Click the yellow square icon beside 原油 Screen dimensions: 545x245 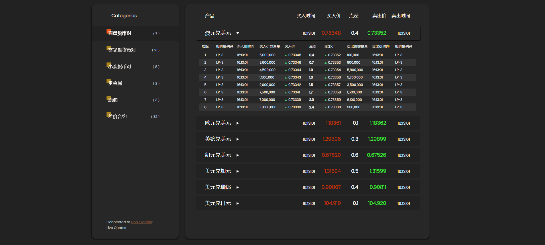pos(109,98)
